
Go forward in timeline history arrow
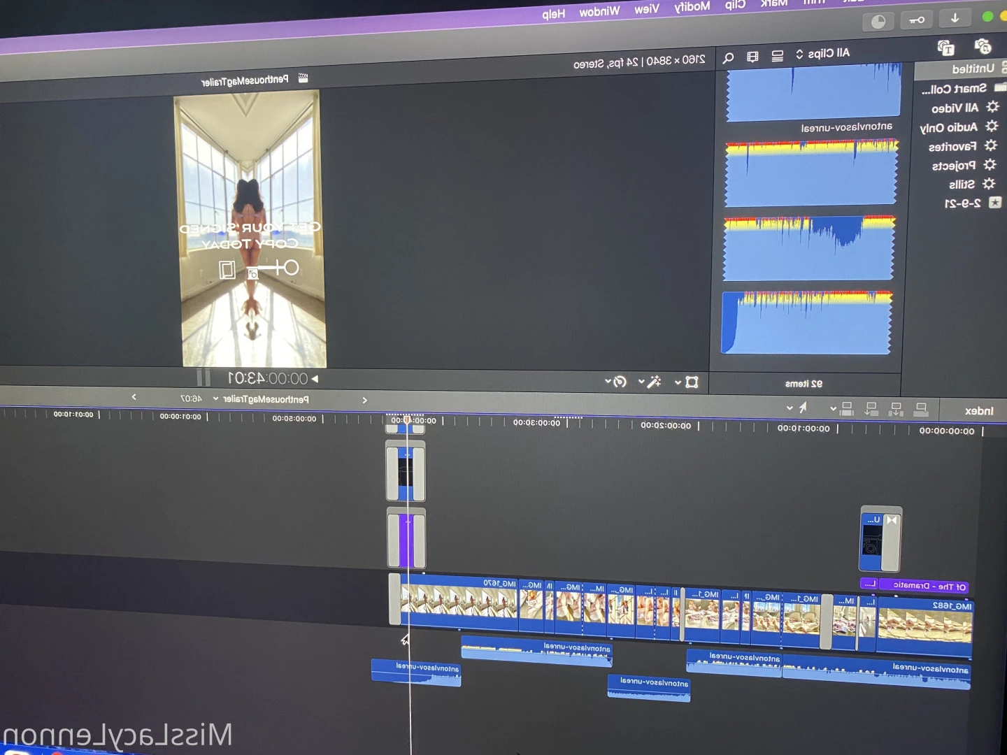(134, 397)
